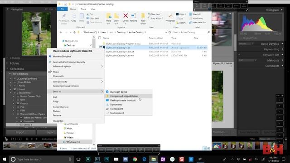The width and height of the screenshot is (290, 163).
Task: Open the Action Center notification icon
Action: click(284, 159)
